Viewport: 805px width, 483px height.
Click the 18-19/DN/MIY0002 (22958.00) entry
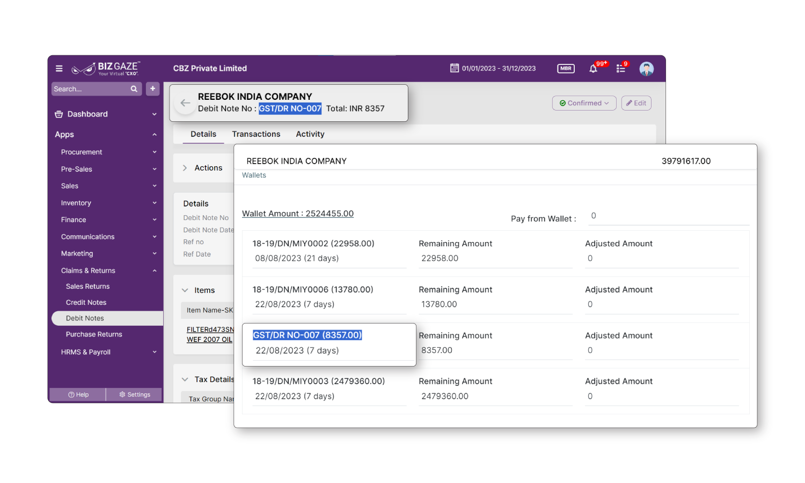click(313, 244)
